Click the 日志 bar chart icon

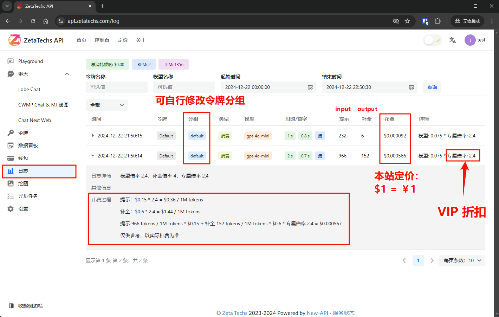click(x=11, y=171)
